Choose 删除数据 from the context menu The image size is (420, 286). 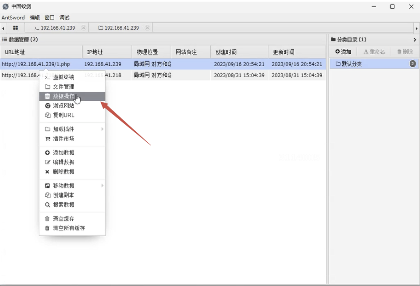[x=72, y=172]
